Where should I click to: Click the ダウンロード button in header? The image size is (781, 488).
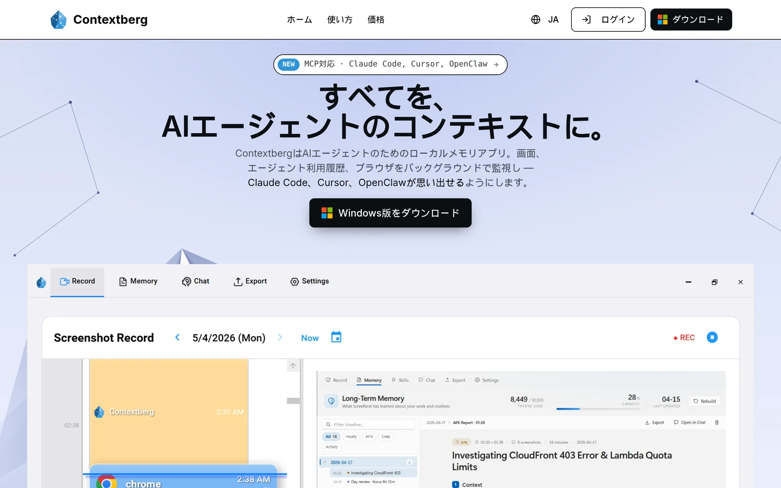691,20
